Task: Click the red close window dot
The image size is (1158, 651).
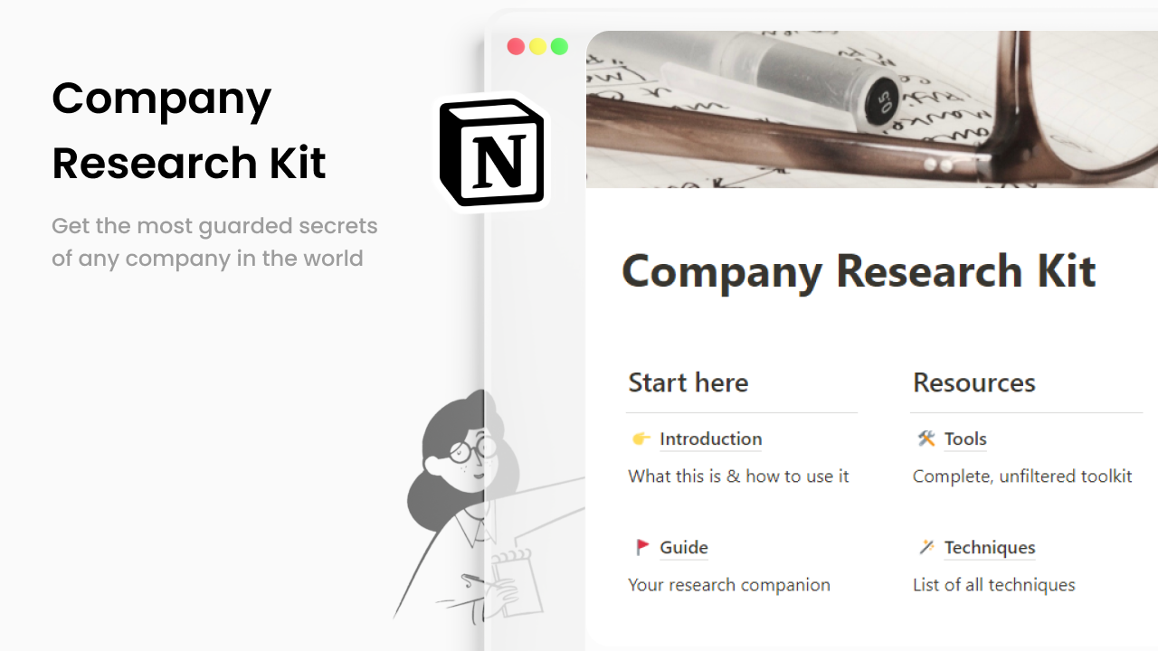Action: tap(516, 46)
